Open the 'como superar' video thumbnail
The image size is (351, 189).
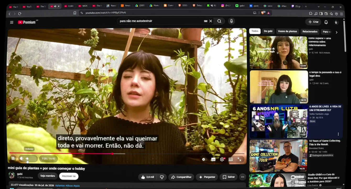[x=278, y=52]
